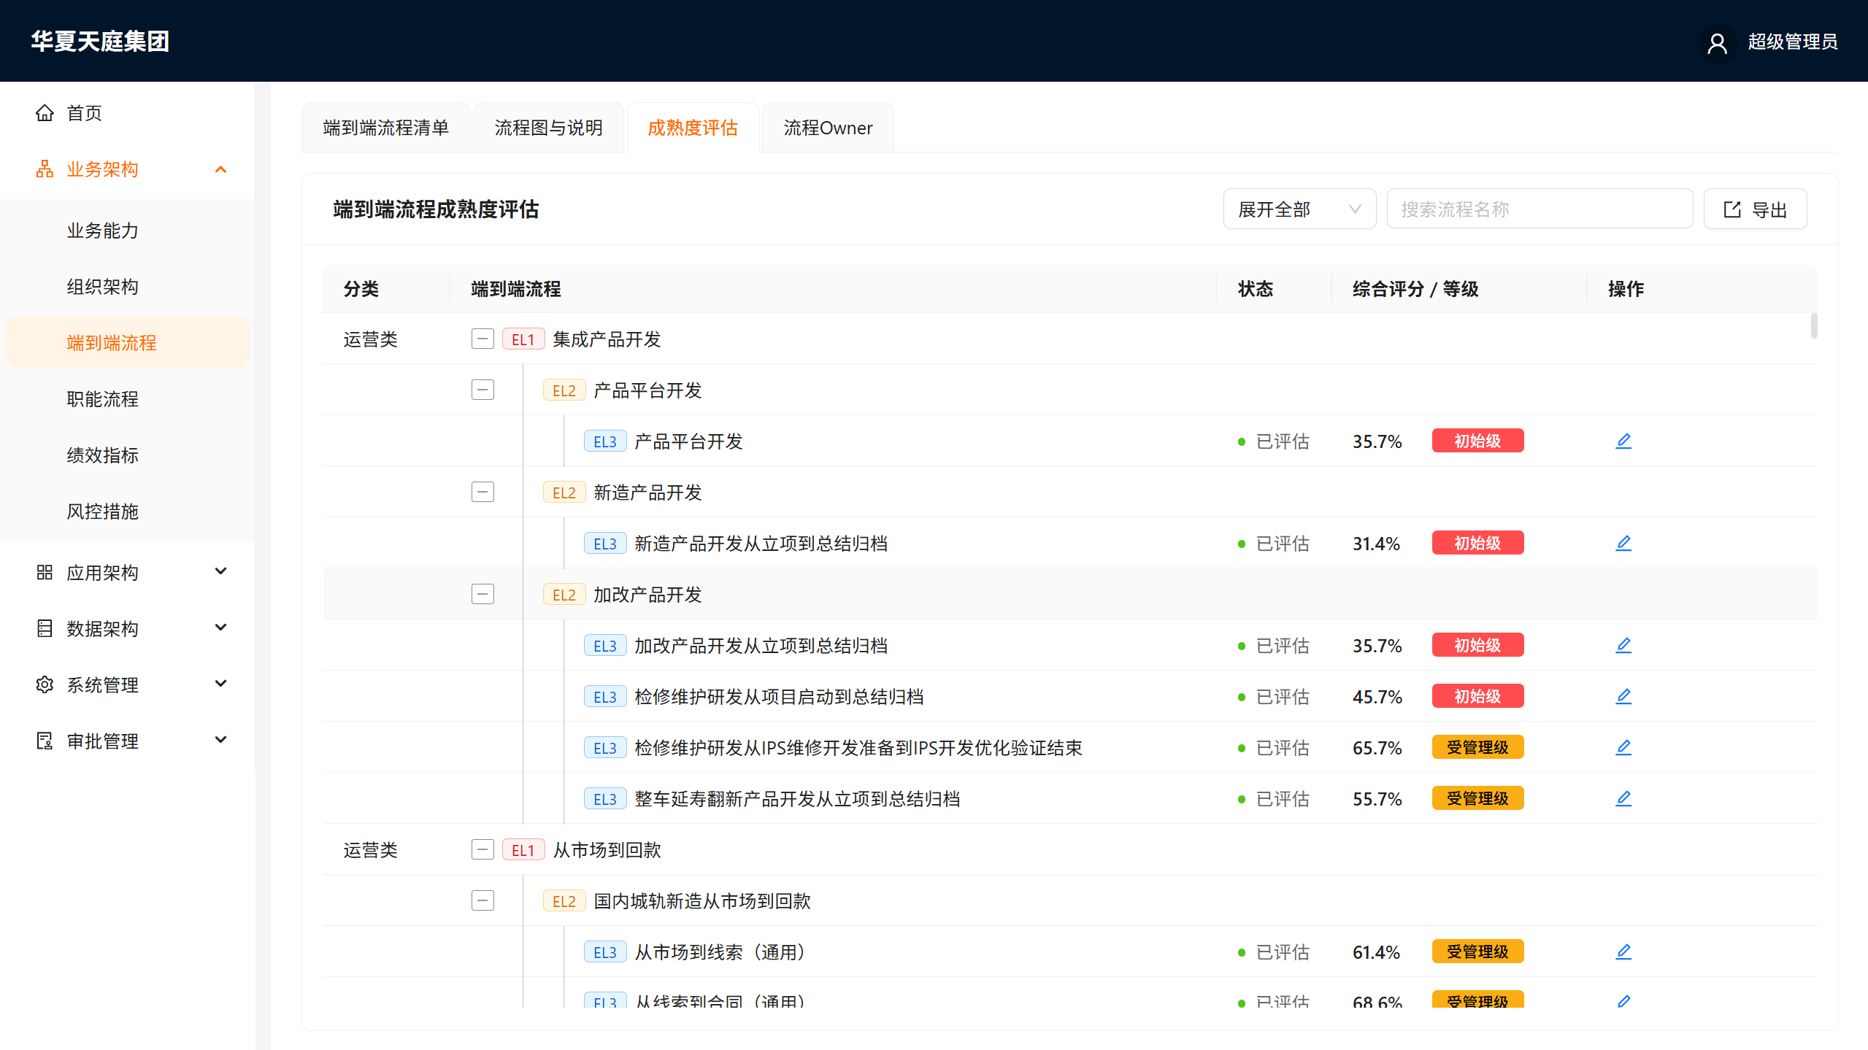Click the 受管理级 badge on the 65.7% row
This screenshot has width=1868, height=1050.
point(1477,747)
